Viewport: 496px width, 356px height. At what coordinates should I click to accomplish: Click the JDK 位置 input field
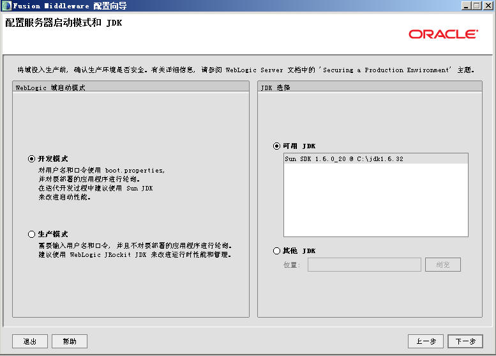click(364, 265)
